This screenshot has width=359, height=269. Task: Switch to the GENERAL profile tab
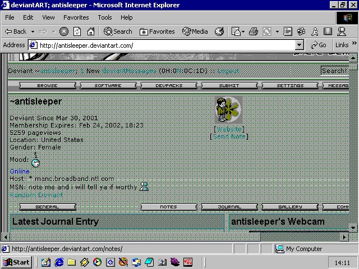point(47,207)
